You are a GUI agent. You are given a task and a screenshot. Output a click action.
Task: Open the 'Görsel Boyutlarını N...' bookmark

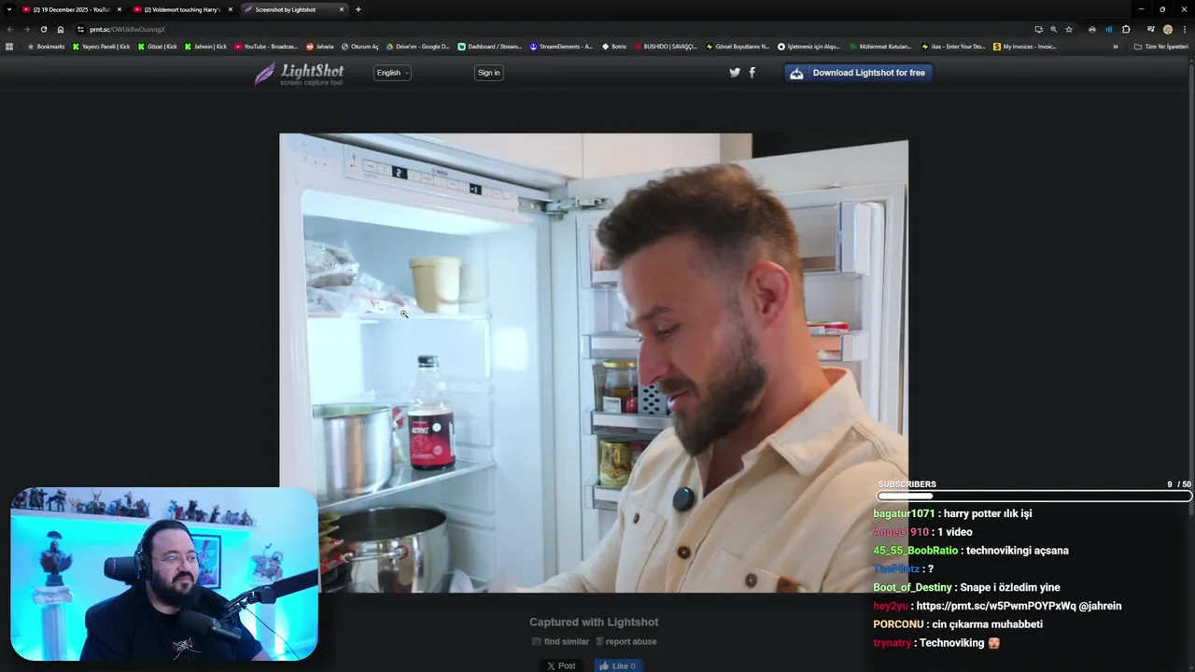click(738, 46)
